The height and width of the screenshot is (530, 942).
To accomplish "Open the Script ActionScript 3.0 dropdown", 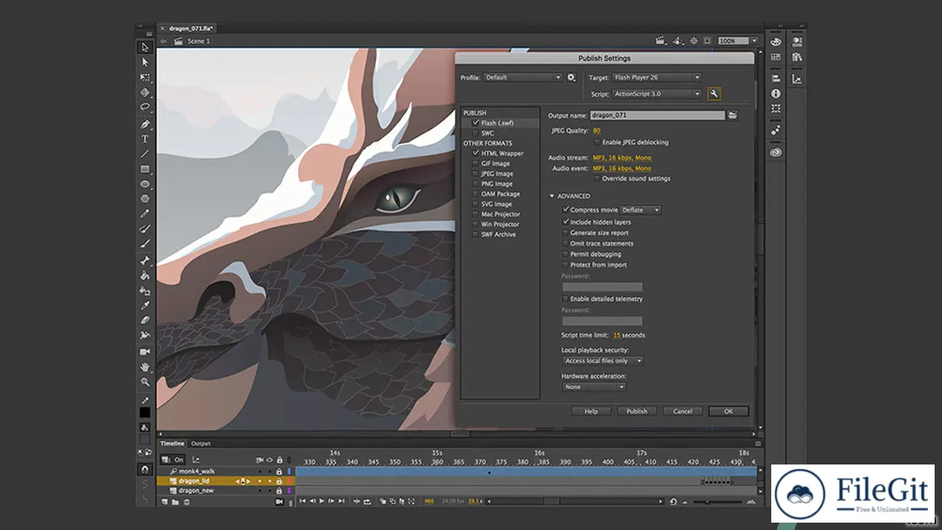I will [657, 94].
